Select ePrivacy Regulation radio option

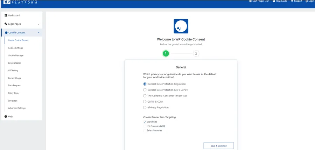[x=145, y=108]
